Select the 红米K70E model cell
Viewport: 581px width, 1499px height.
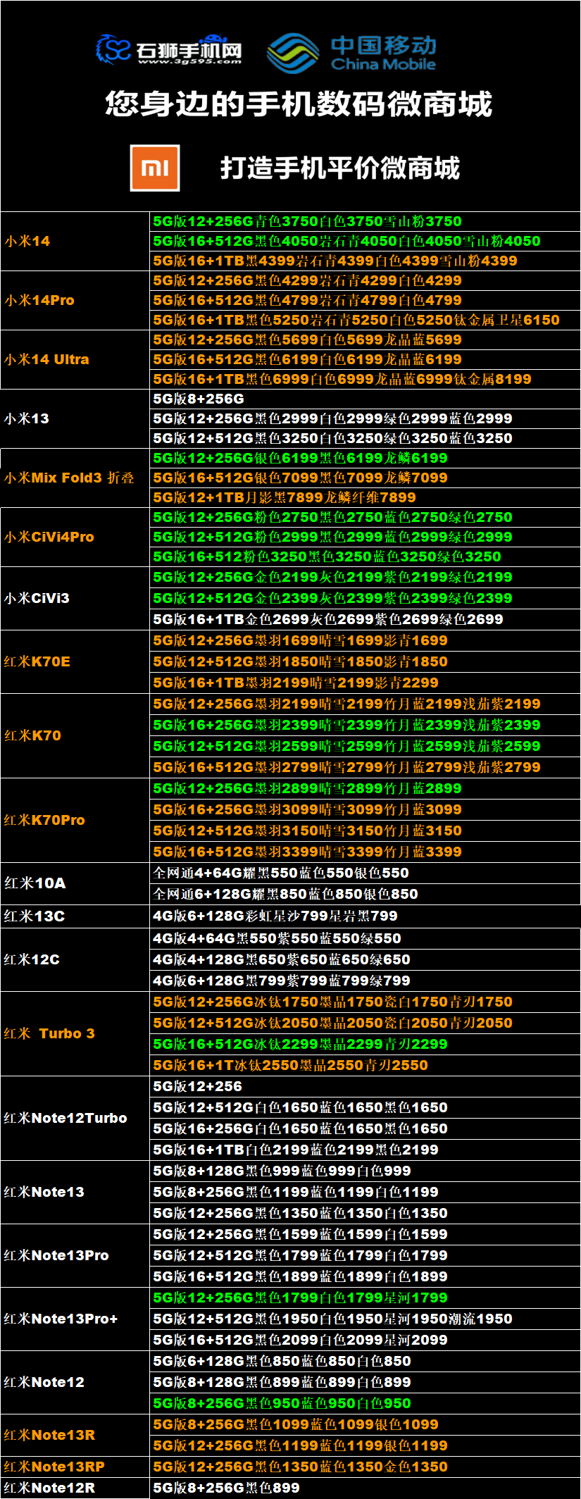click(x=37, y=661)
